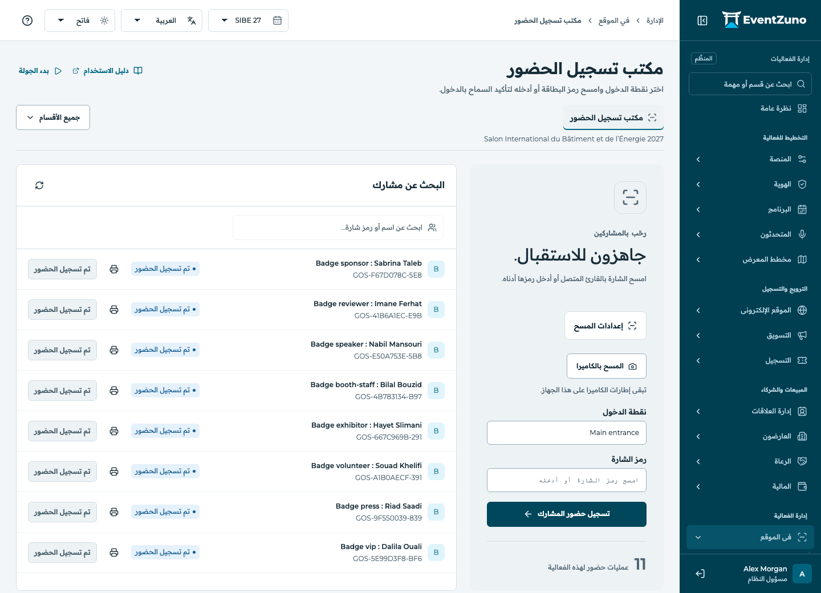The width and height of the screenshot is (821, 593).
Task: Expand the المنصة sidebar section
Action: [x=750, y=159]
